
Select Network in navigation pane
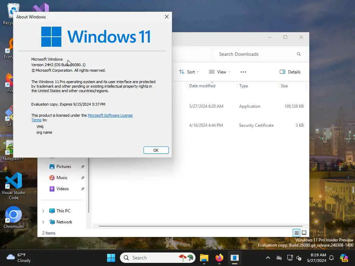[x=64, y=222]
